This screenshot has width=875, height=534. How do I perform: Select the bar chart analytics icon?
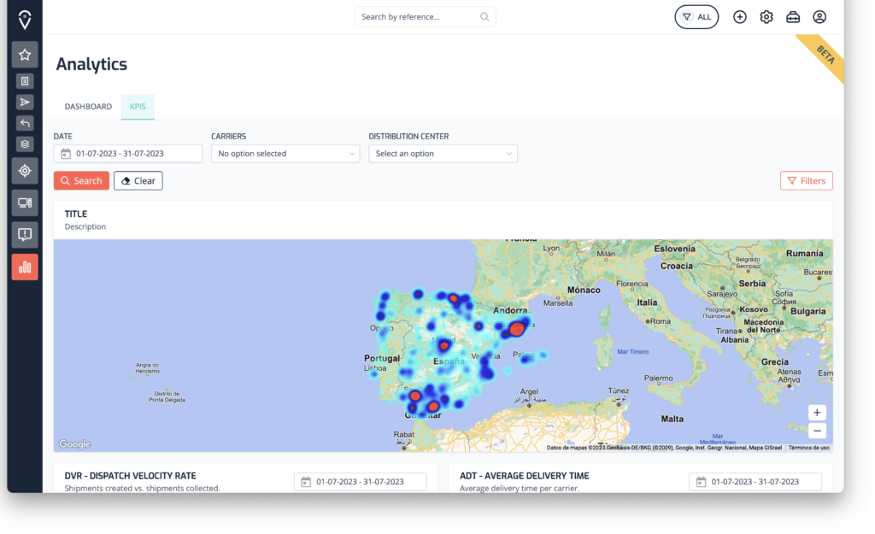(25, 267)
